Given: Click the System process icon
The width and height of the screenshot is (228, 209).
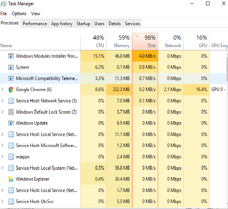Looking at the screenshot, I should [x=11, y=67].
